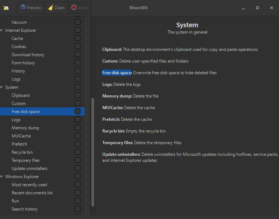Check the Memory dump checkbox

pos(78,128)
